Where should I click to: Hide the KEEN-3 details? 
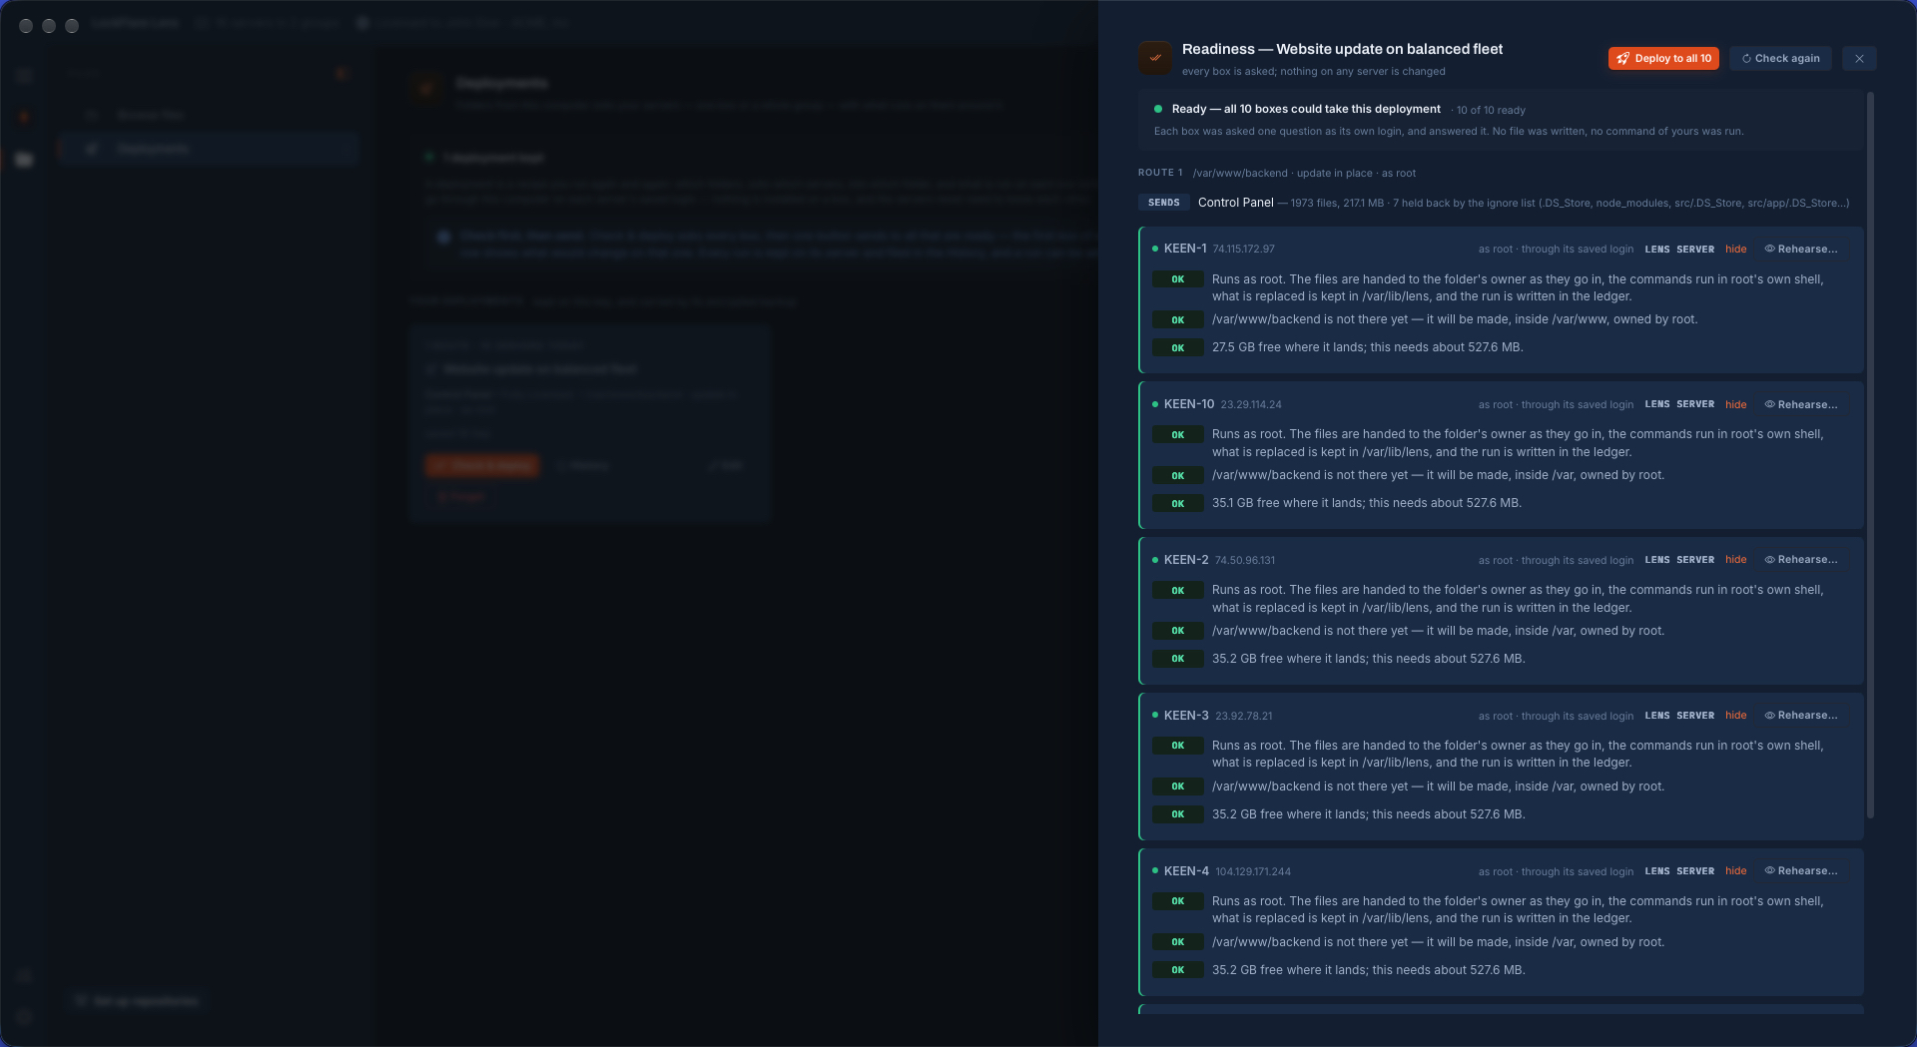tap(1736, 716)
